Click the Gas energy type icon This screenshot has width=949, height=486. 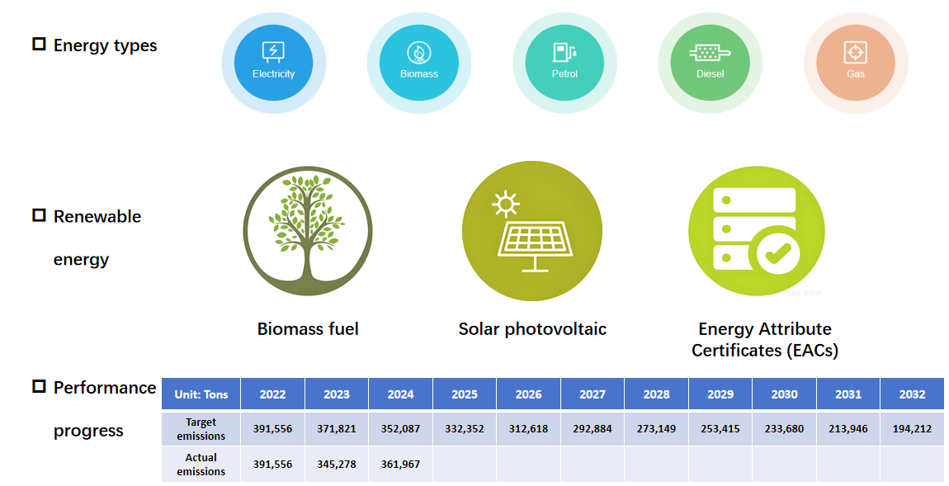pyautogui.click(x=856, y=64)
